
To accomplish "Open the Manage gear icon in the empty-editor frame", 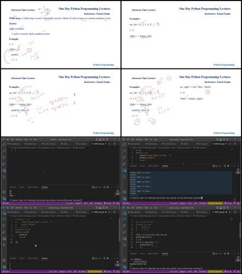I will click(4, 198).
